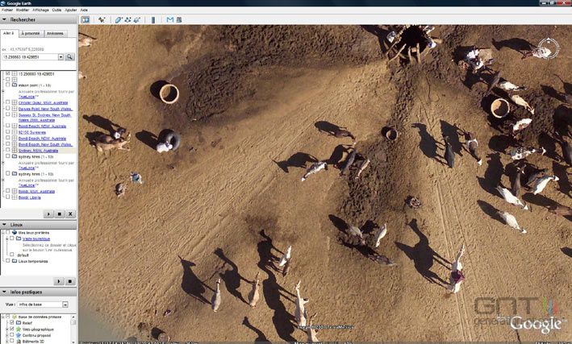Open the Visite touristique link
This screenshot has width=572, height=344.
pyautogui.click(x=36, y=239)
